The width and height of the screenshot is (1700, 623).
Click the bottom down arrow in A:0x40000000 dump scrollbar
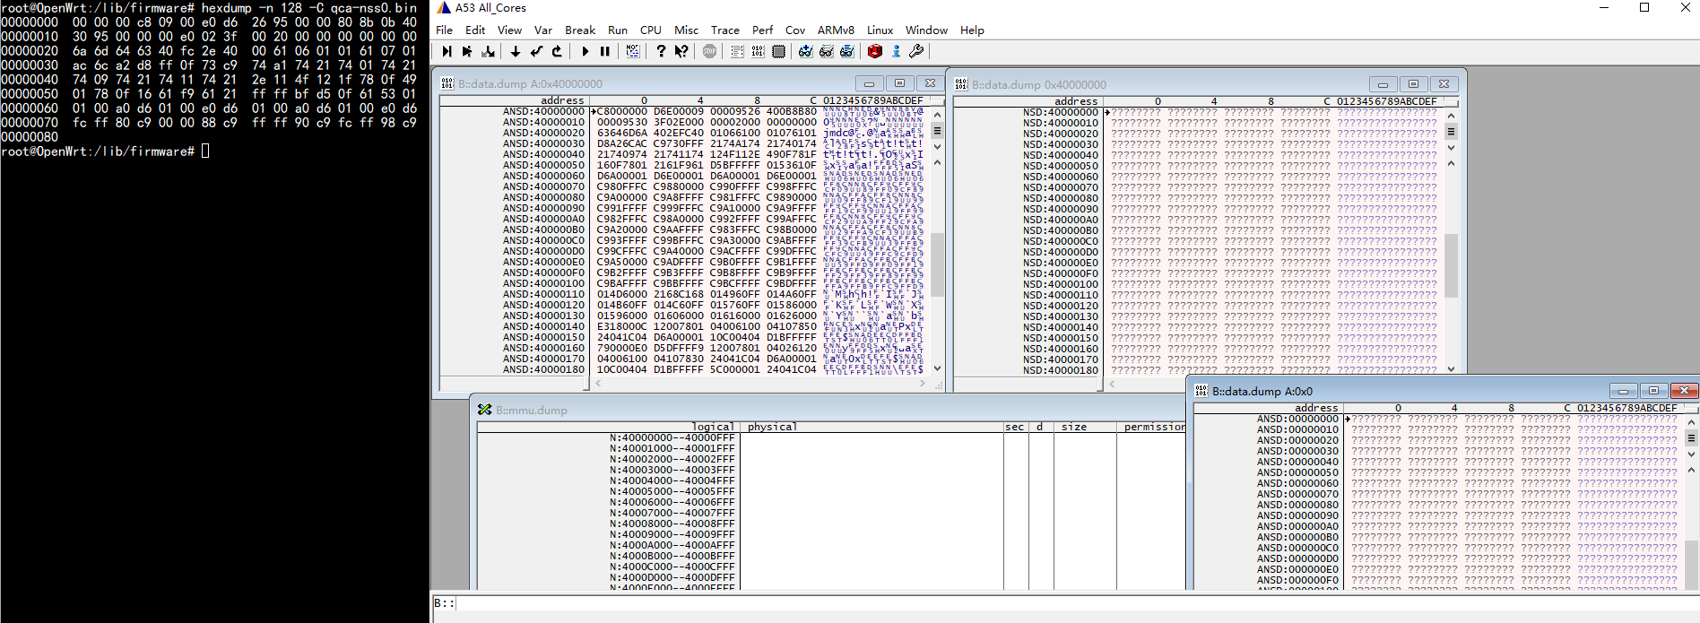pos(938,368)
